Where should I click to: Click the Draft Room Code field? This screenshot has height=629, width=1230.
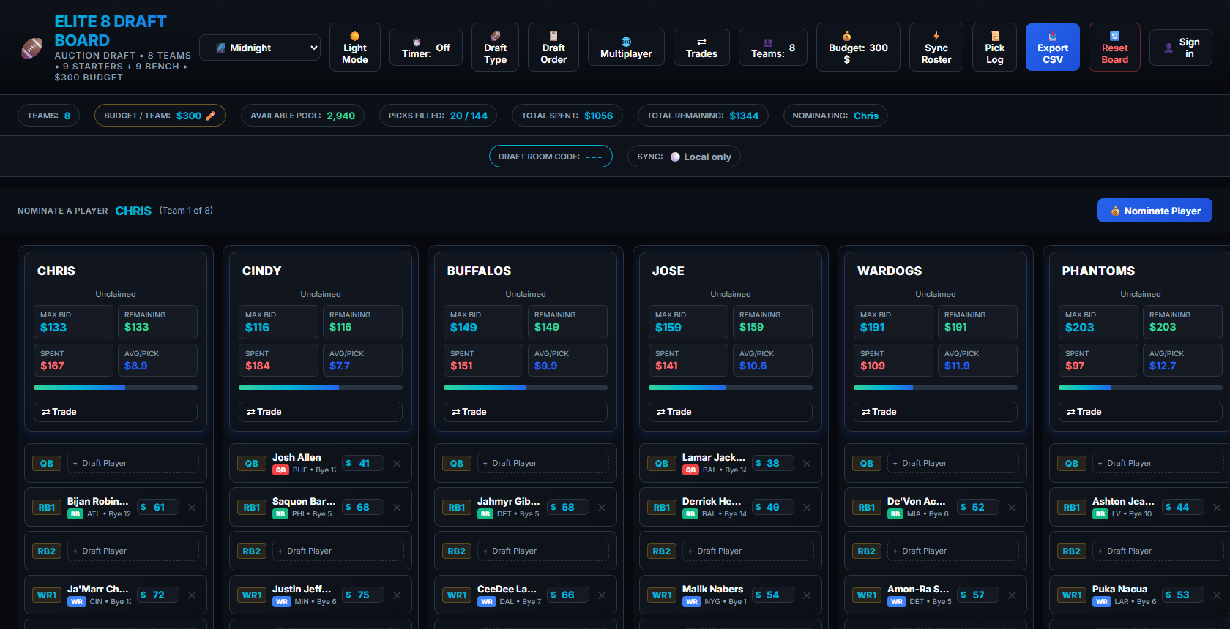point(551,157)
